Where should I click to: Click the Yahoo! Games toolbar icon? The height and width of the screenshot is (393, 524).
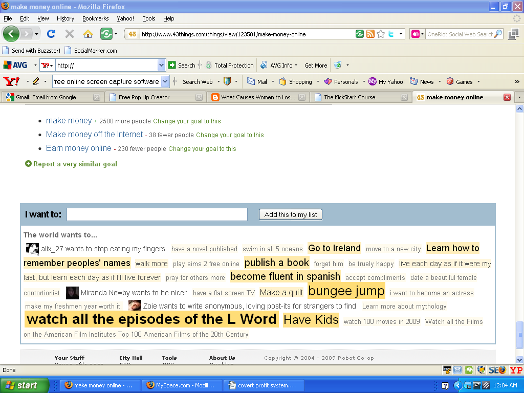point(450,81)
